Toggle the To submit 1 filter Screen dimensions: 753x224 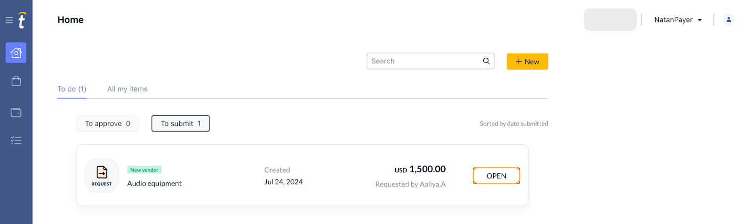pyautogui.click(x=180, y=124)
